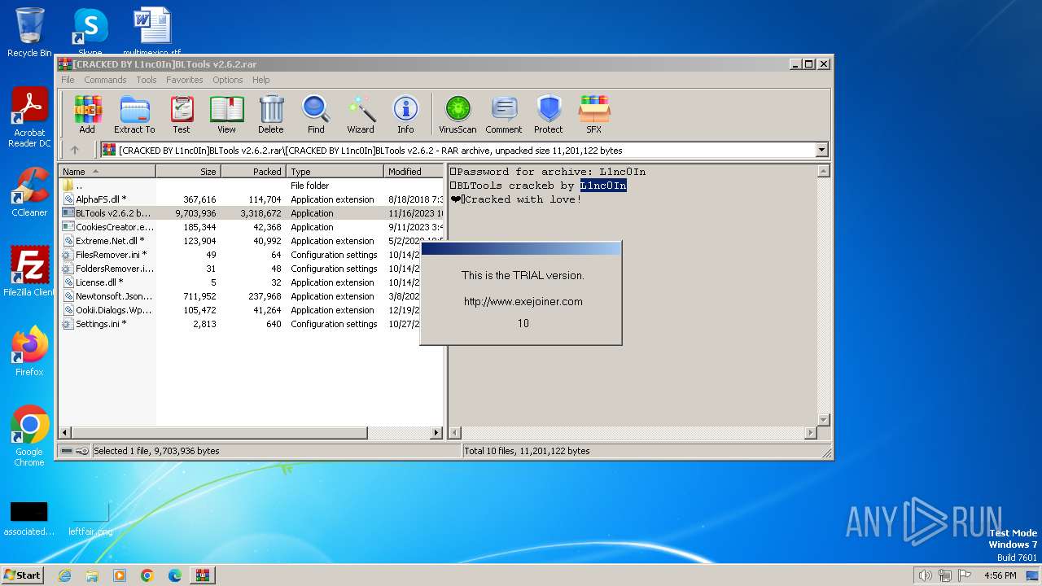Click the disk status icon in status bar
This screenshot has height=586, width=1042.
point(67,451)
